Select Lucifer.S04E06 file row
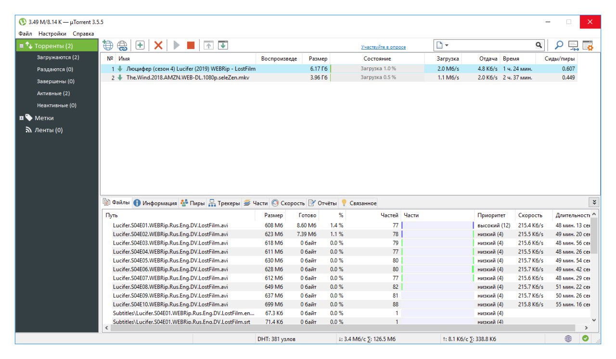This screenshot has height=359, width=616. pyautogui.click(x=346, y=269)
